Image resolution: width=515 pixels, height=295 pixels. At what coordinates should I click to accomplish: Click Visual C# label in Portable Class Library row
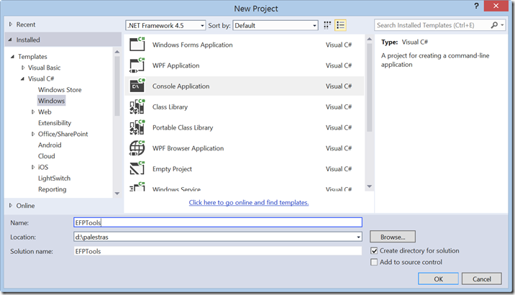(x=339, y=127)
